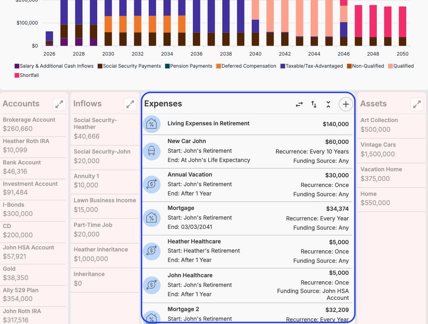Collapse the Expenses panel with inward chevrons
This screenshot has height=324, width=428.
coord(328,104)
